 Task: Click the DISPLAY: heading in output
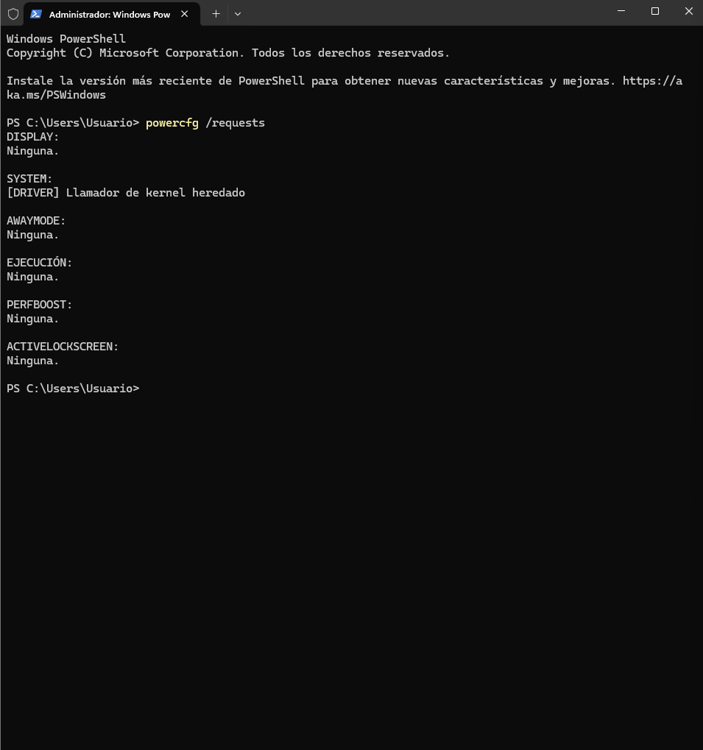tap(32, 137)
